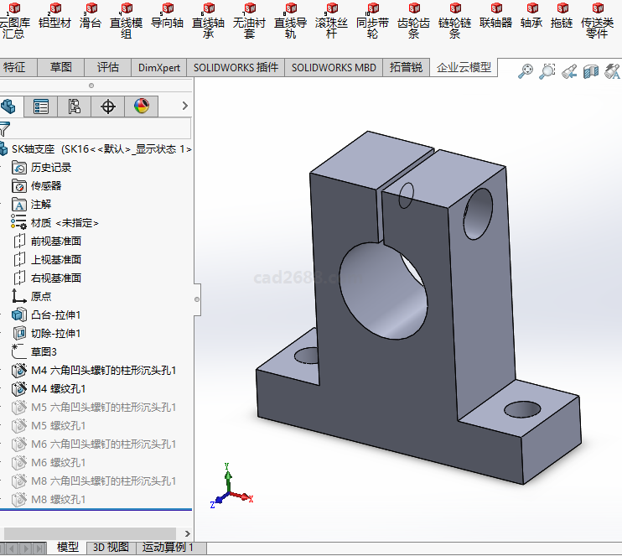Open the FeatureManager design tree tab
Screen dimensions: 622x556
click(x=9, y=107)
